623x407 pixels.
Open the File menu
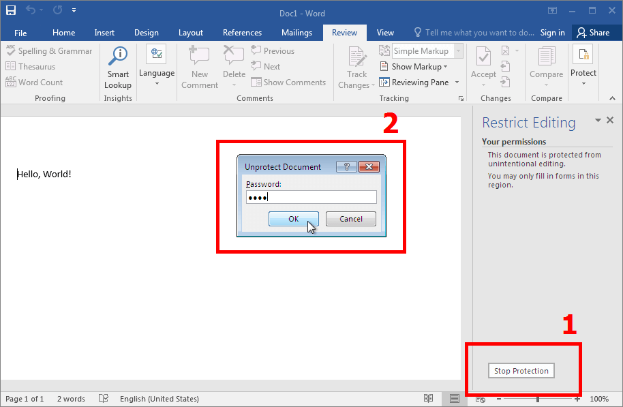(x=20, y=33)
